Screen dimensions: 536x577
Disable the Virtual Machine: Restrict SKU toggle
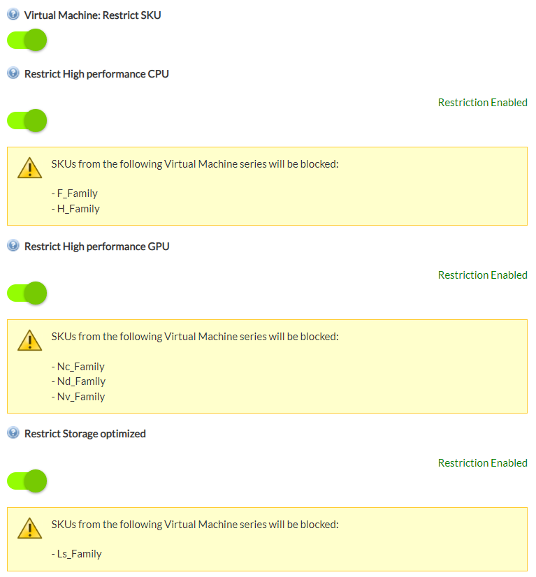[x=27, y=40]
